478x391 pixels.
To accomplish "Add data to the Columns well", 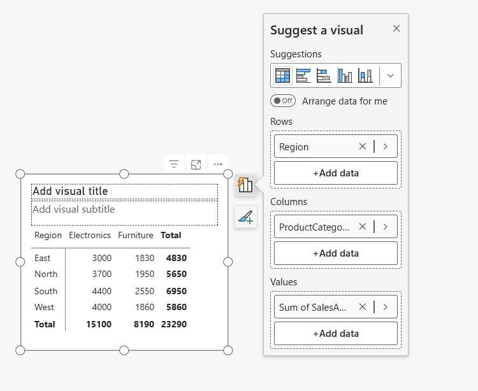I will point(336,253).
